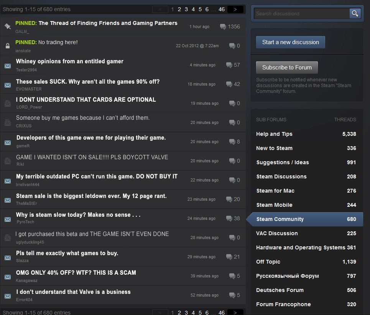Open thread Why is steam slow today

[78, 215]
